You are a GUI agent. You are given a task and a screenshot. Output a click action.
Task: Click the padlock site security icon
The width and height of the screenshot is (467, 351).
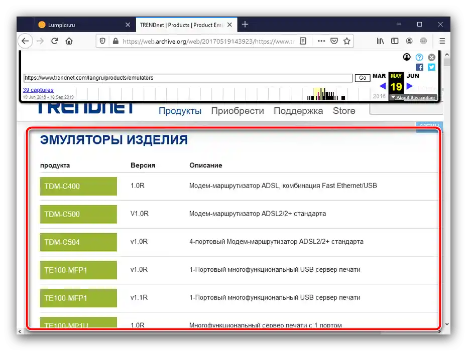[115, 41]
